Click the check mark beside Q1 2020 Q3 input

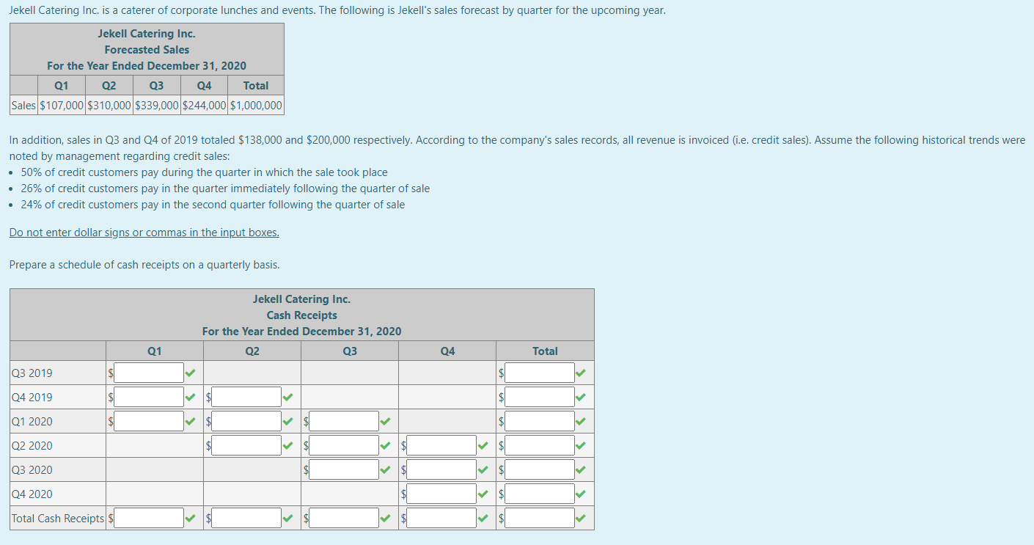385,422
